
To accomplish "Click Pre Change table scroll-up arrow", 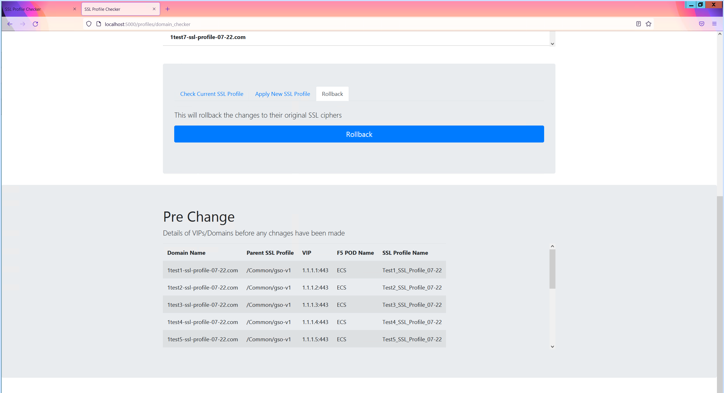I will click(552, 246).
